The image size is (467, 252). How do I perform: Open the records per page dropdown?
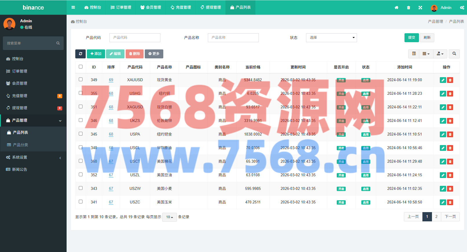(x=169, y=217)
